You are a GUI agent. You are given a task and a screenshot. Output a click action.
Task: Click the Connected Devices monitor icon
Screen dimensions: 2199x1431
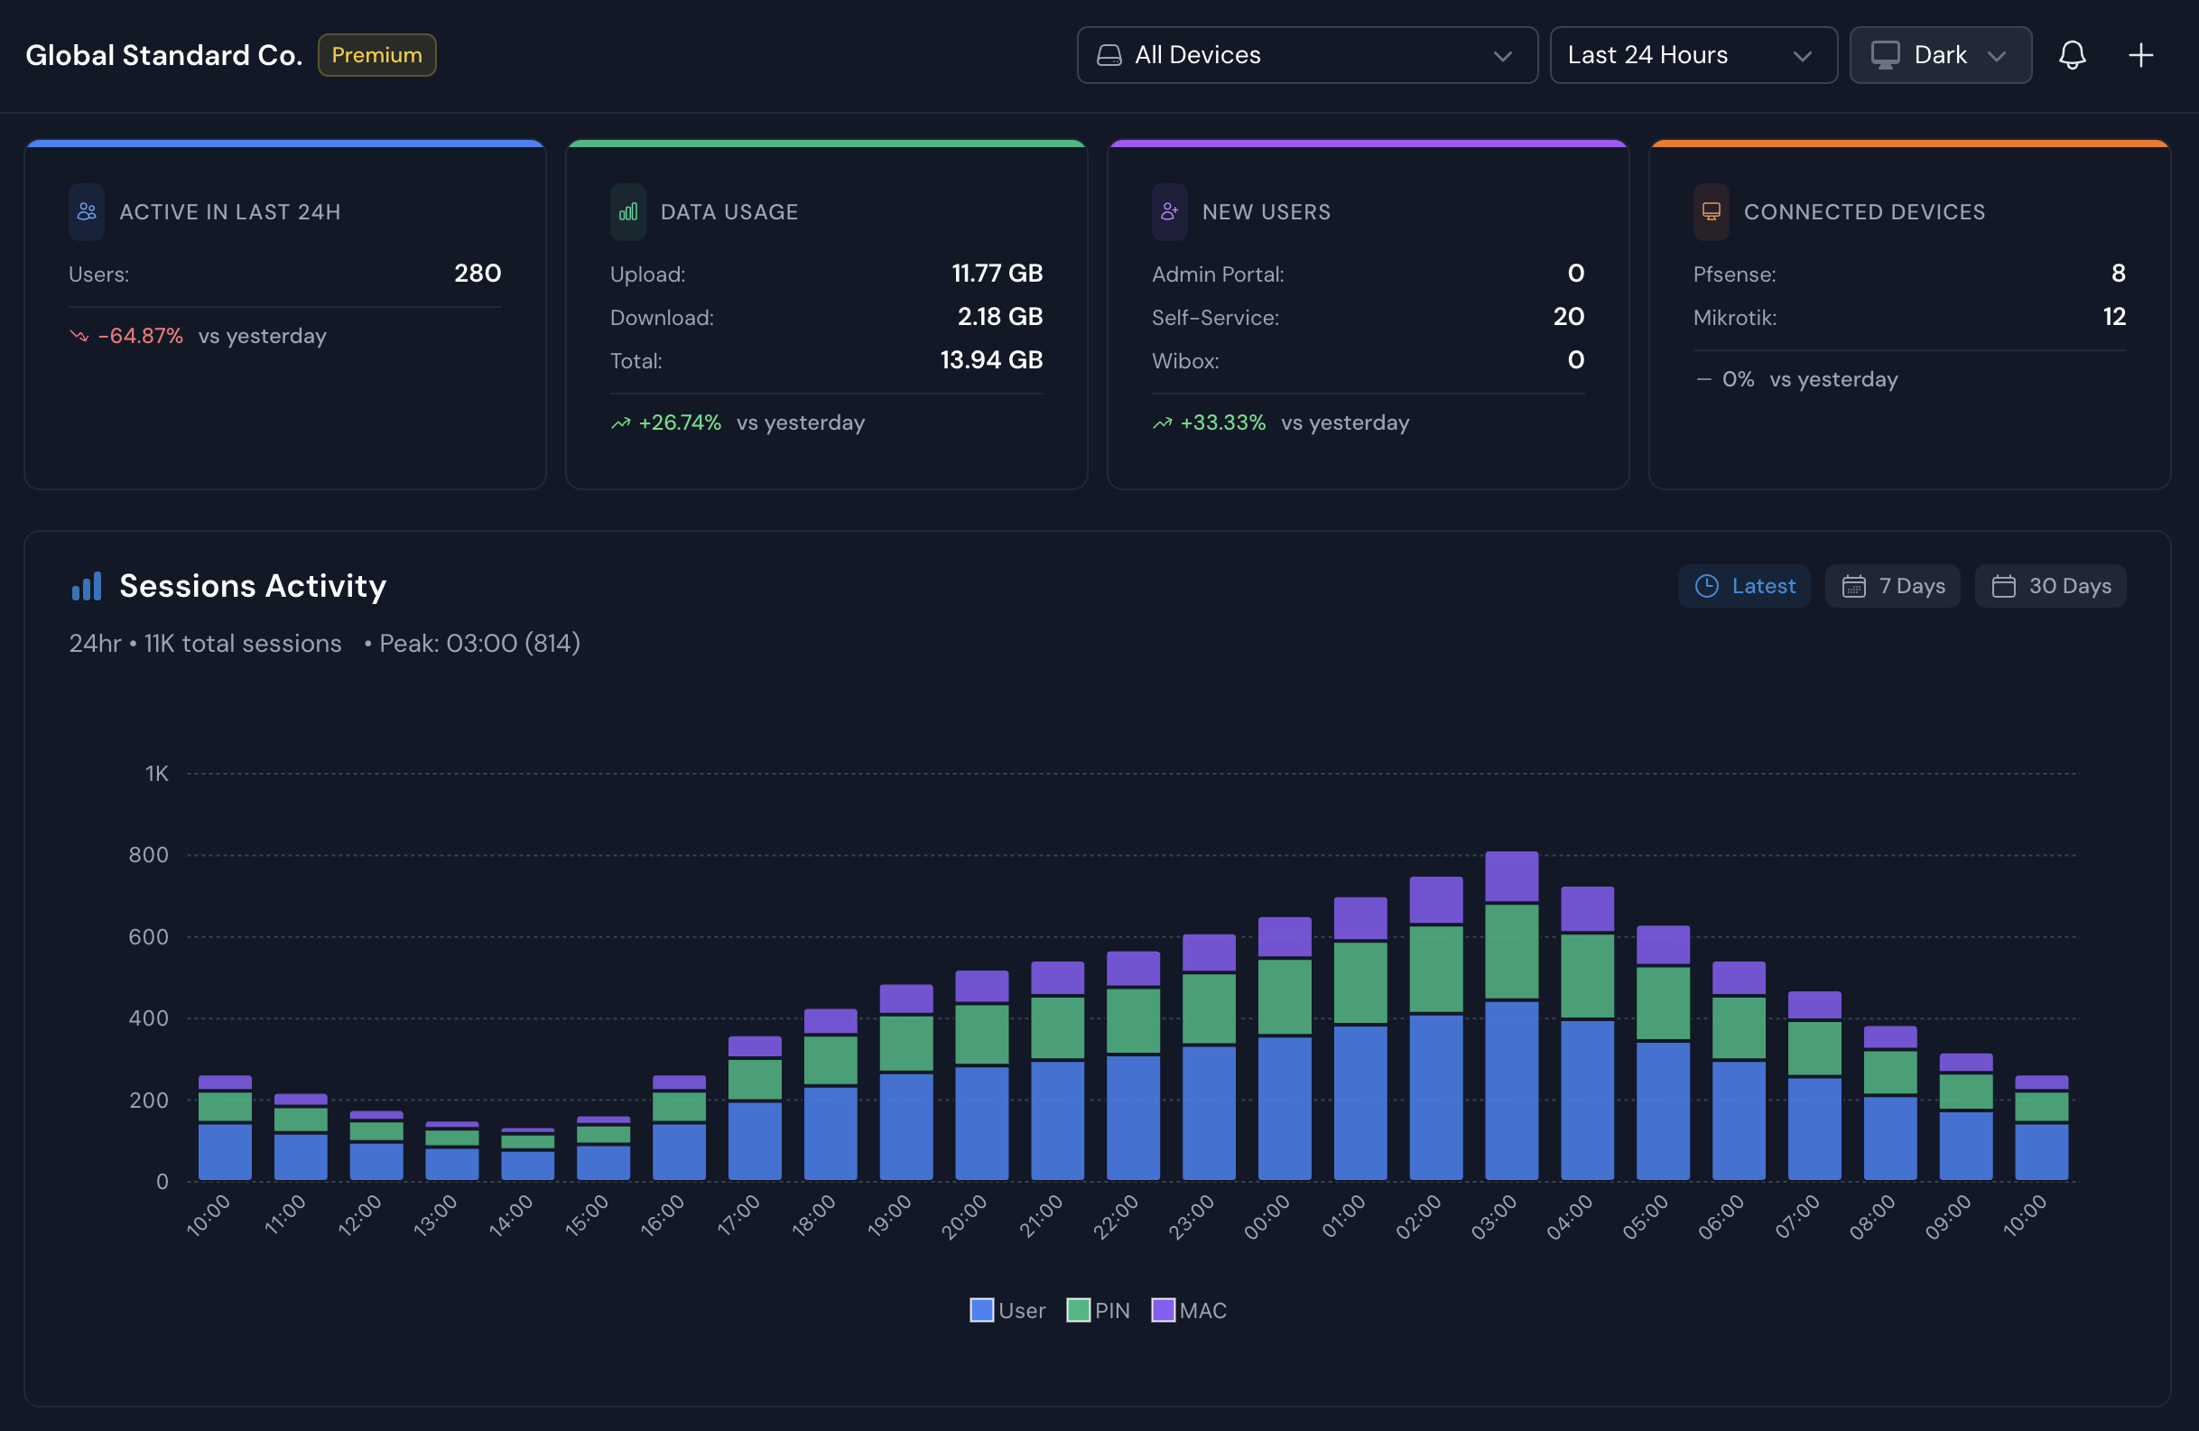1711,211
